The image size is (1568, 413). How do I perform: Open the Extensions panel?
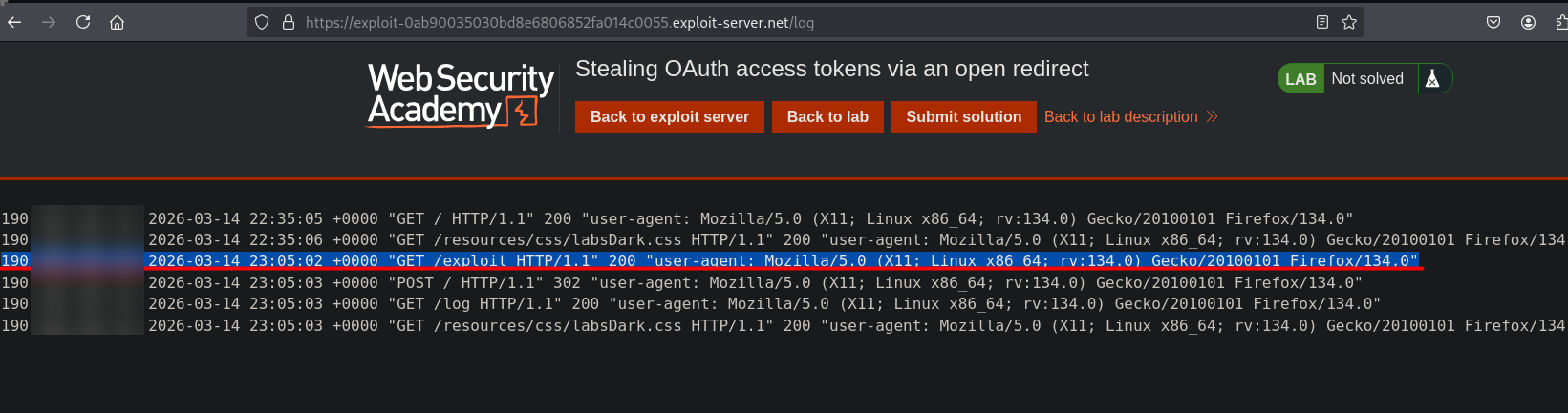point(1560,22)
